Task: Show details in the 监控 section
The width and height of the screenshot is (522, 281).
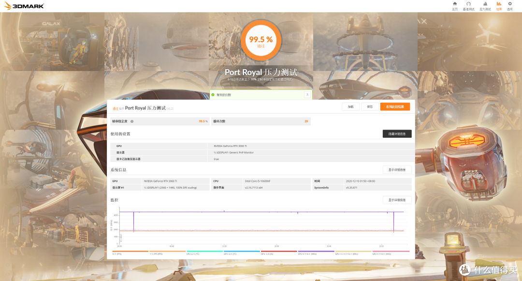Action: click(x=397, y=200)
